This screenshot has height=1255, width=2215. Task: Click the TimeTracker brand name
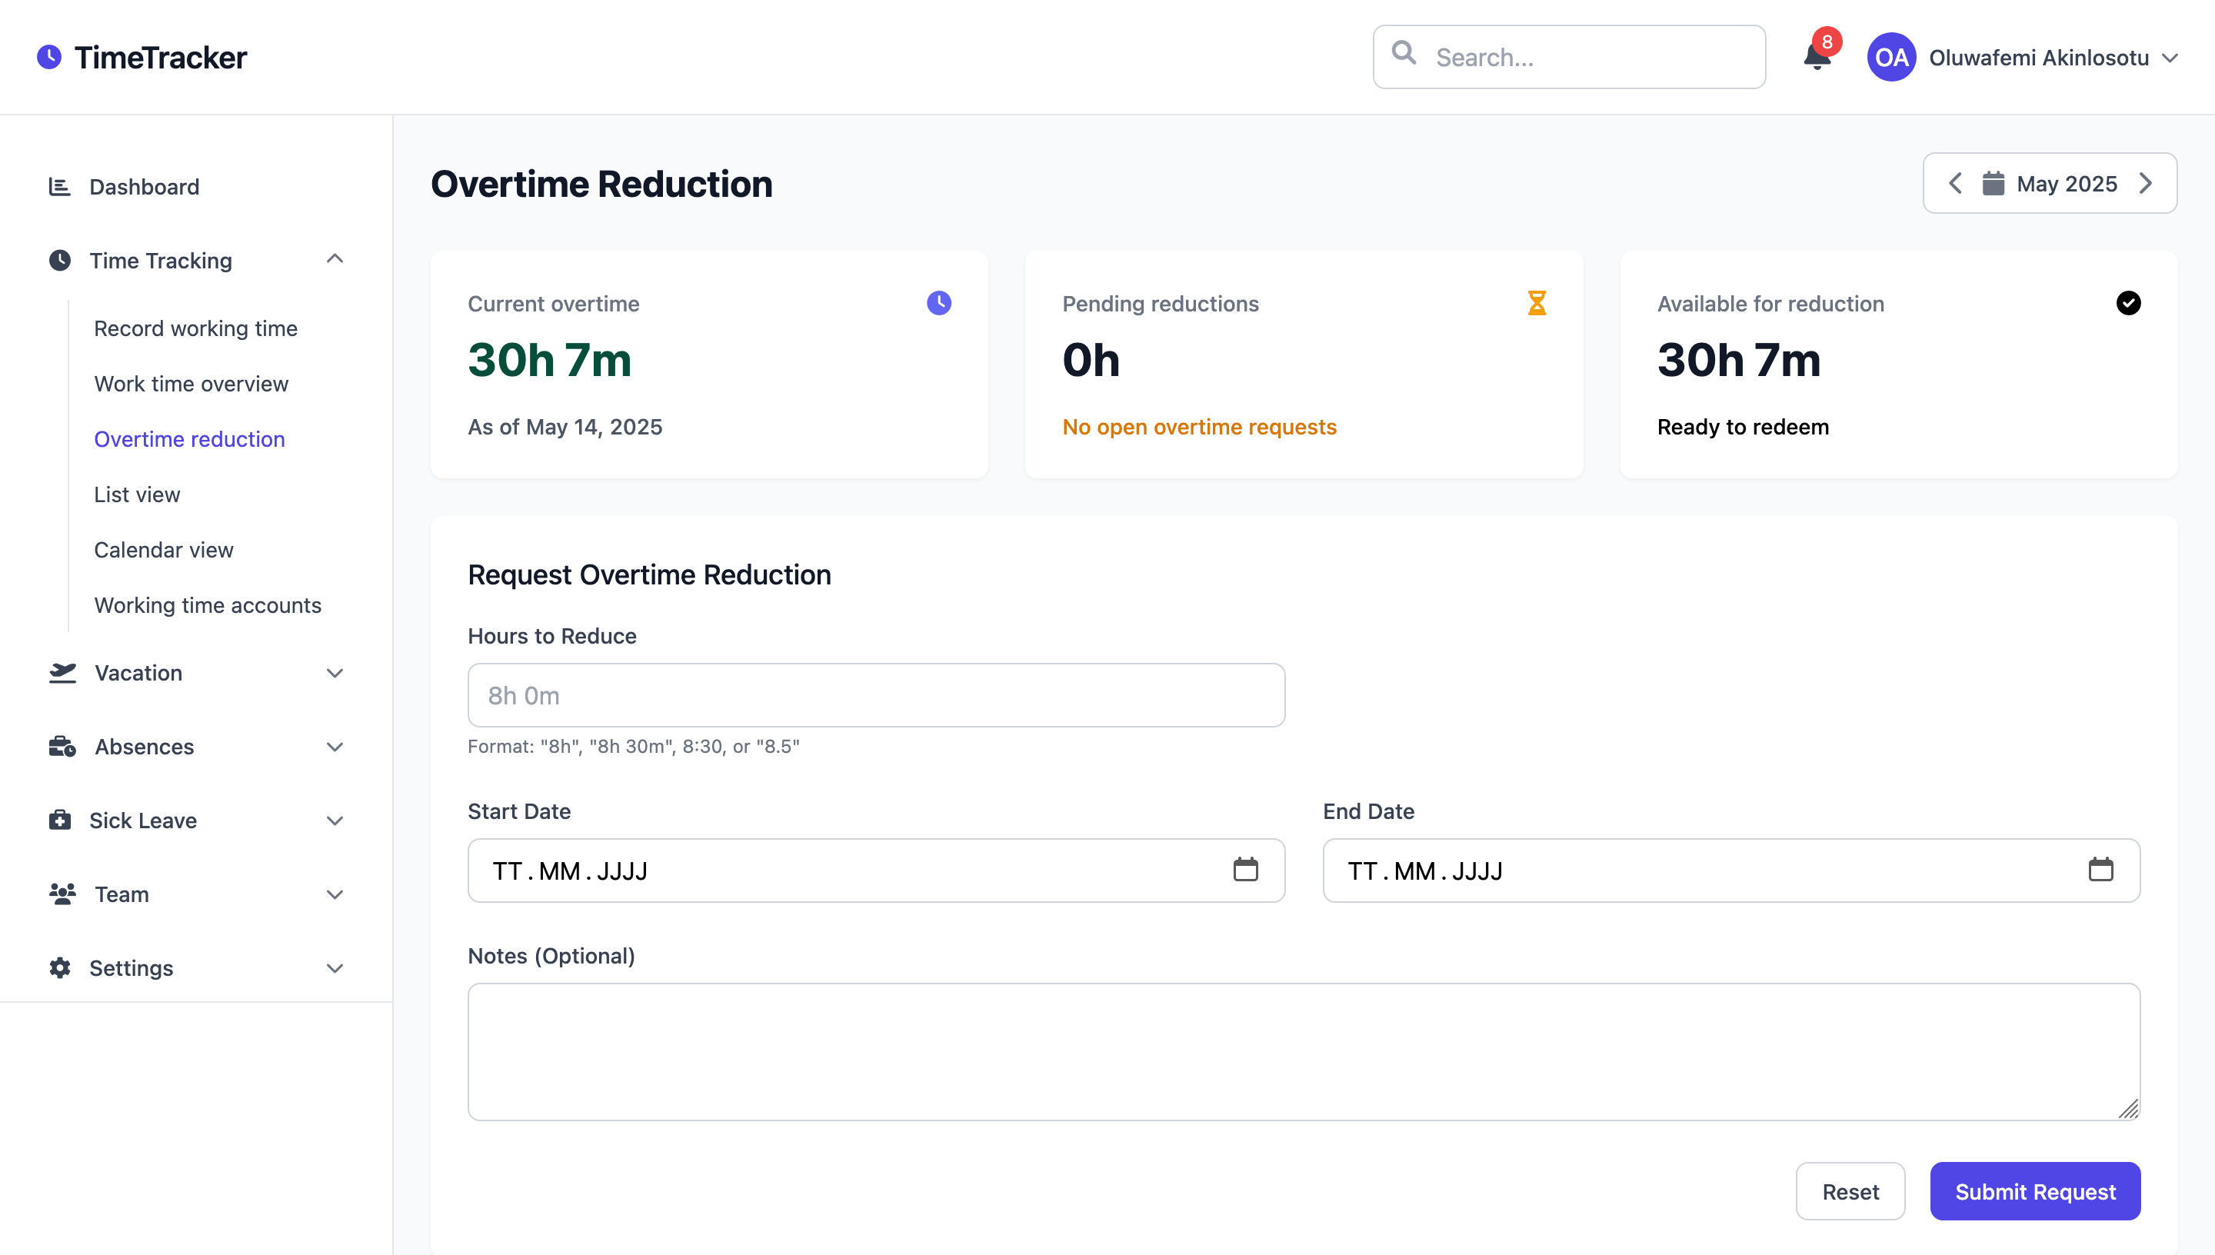(160, 57)
